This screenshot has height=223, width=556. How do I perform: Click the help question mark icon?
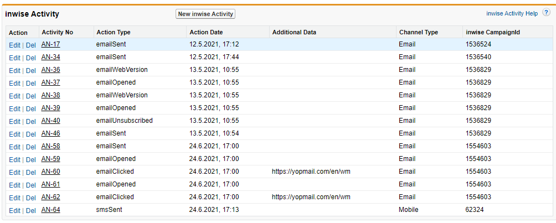(547, 13)
